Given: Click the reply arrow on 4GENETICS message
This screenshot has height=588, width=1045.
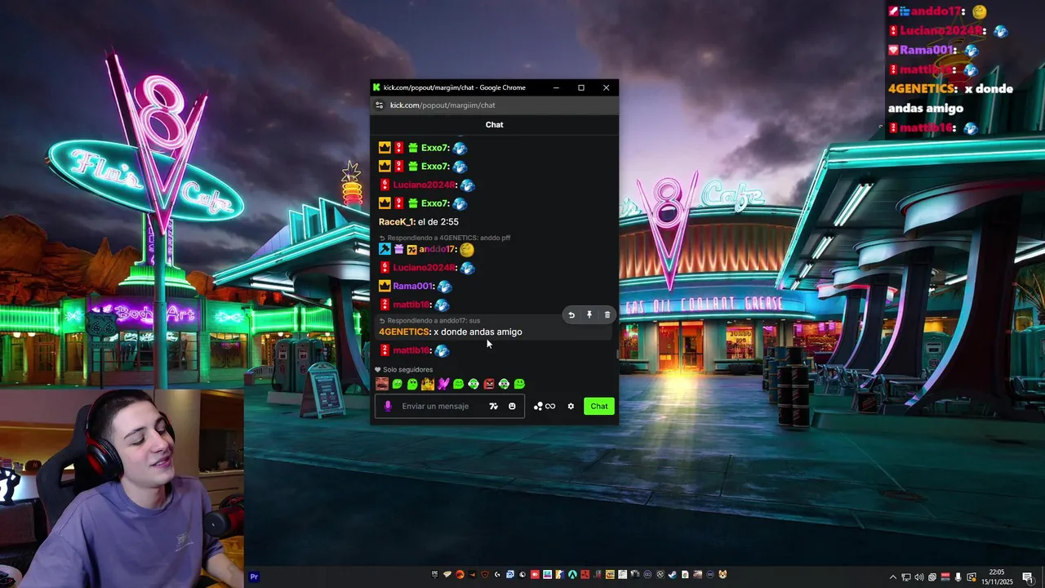Looking at the screenshot, I should point(571,314).
